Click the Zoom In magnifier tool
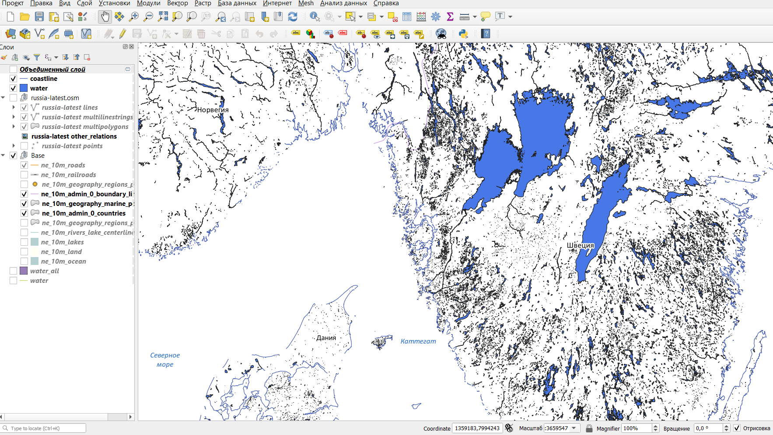 pos(134,17)
